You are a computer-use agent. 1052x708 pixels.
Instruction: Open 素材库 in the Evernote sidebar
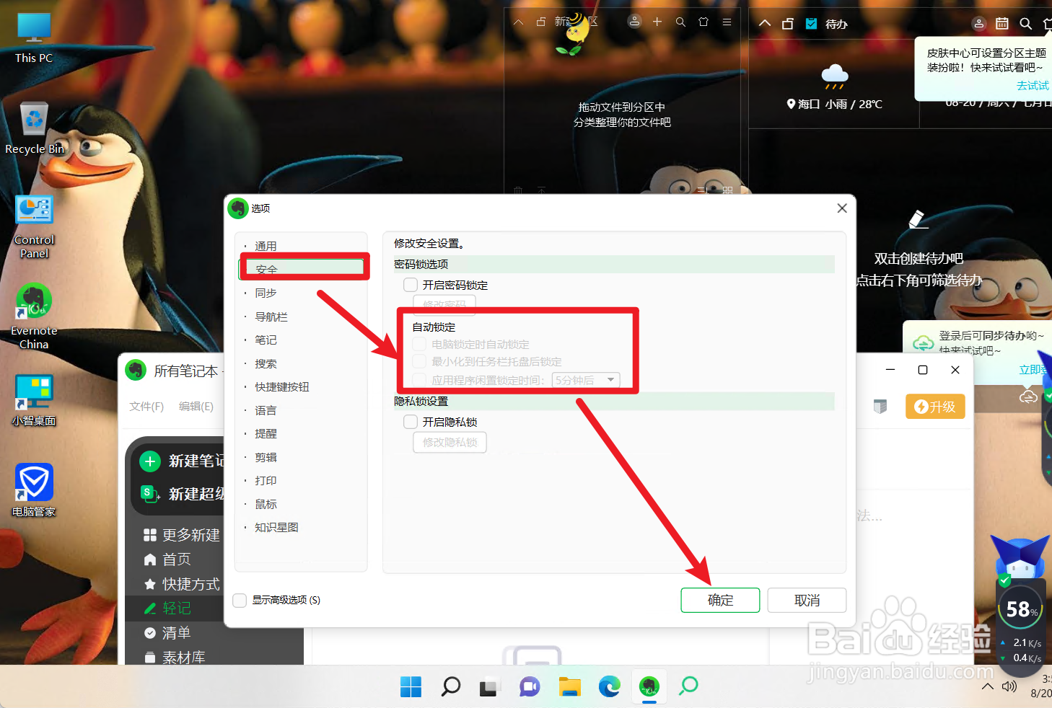coord(175,658)
